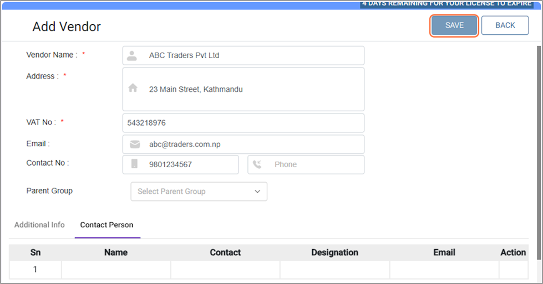This screenshot has height=284, width=543.
Task: Click the person icon in Vendor Name field
Action: (131, 55)
